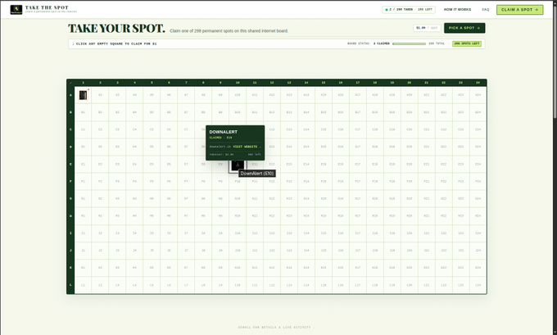This screenshot has width=557, height=335.
Task: Claim empty square J10
Action: point(238,251)
